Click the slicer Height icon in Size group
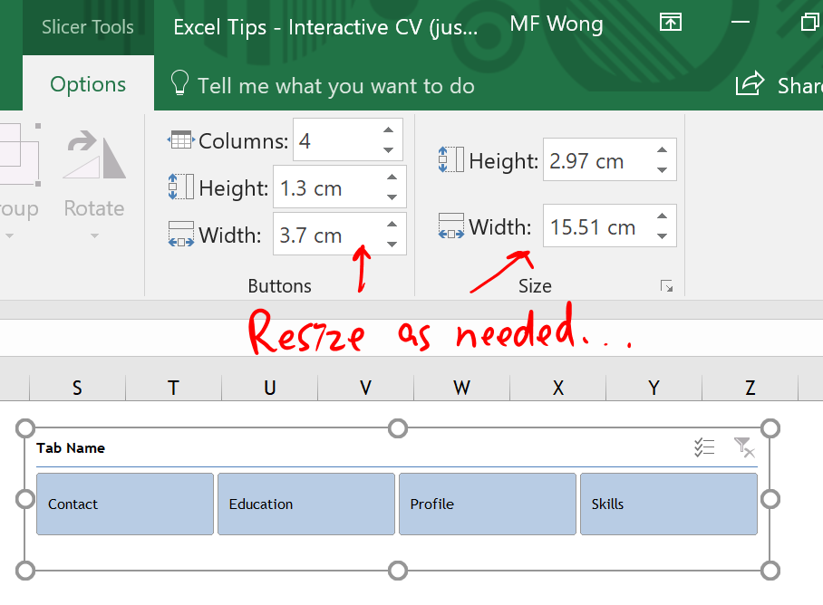 pos(450,158)
